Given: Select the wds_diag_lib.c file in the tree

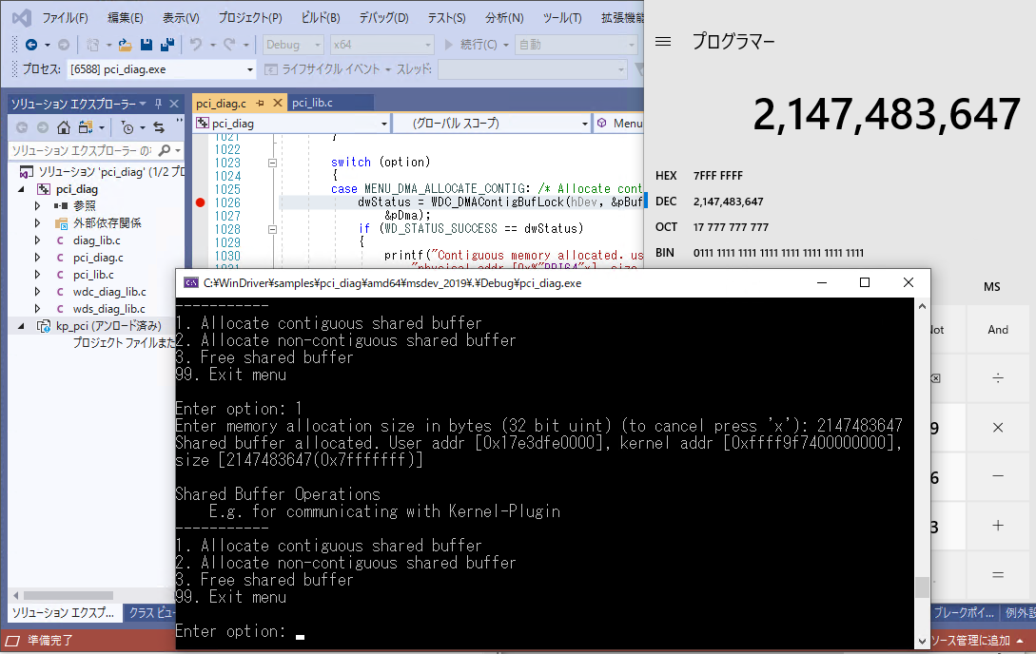Looking at the screenshot, I should (108, 309).
